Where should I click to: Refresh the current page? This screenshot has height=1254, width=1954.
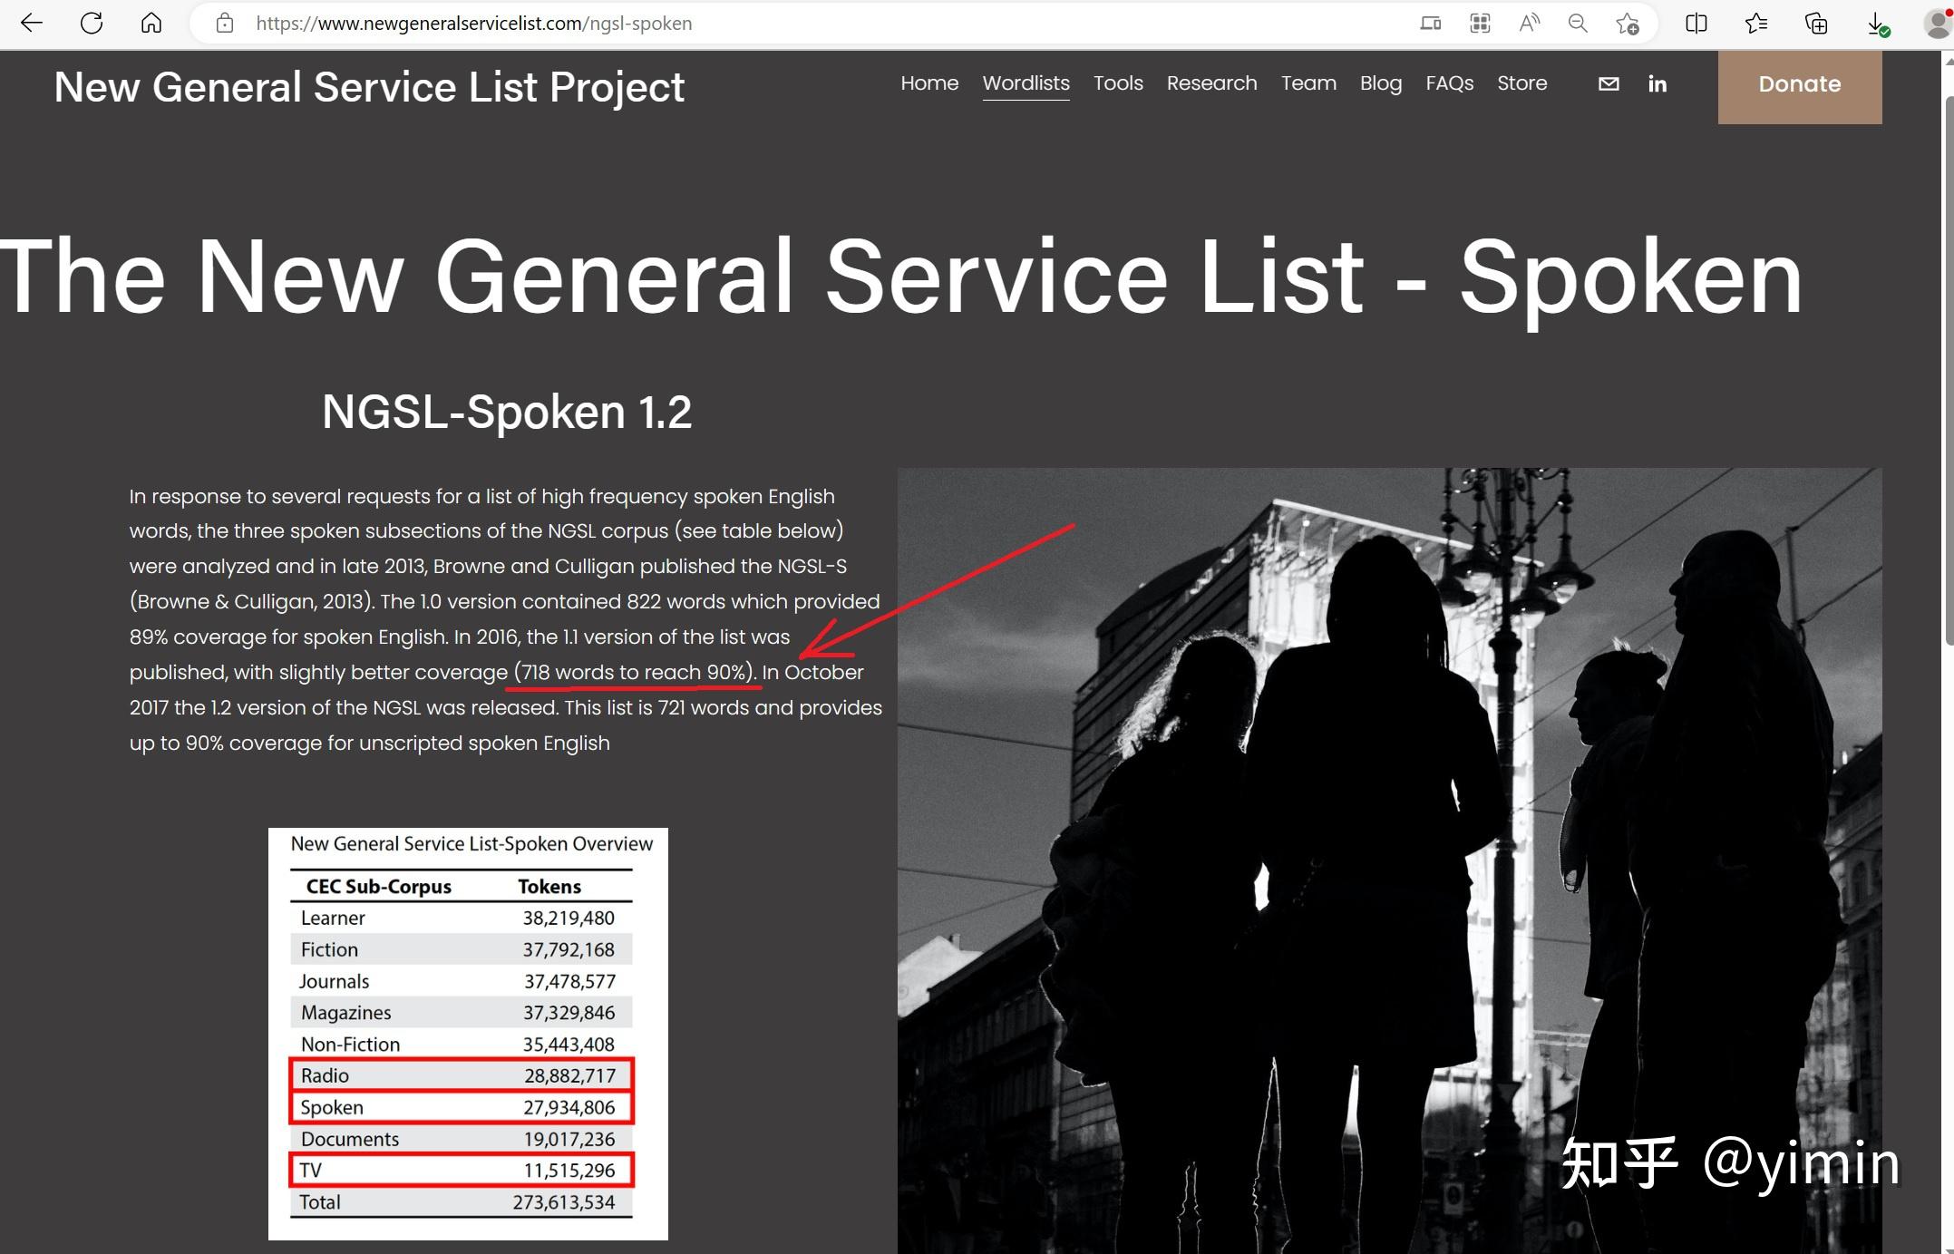(92, 24)
